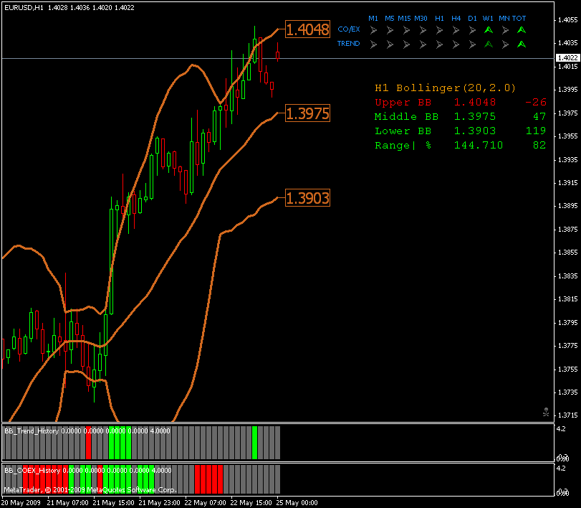Click the Range| % label
The height and width of the screenshot is (508, 581).
(403, 145)
